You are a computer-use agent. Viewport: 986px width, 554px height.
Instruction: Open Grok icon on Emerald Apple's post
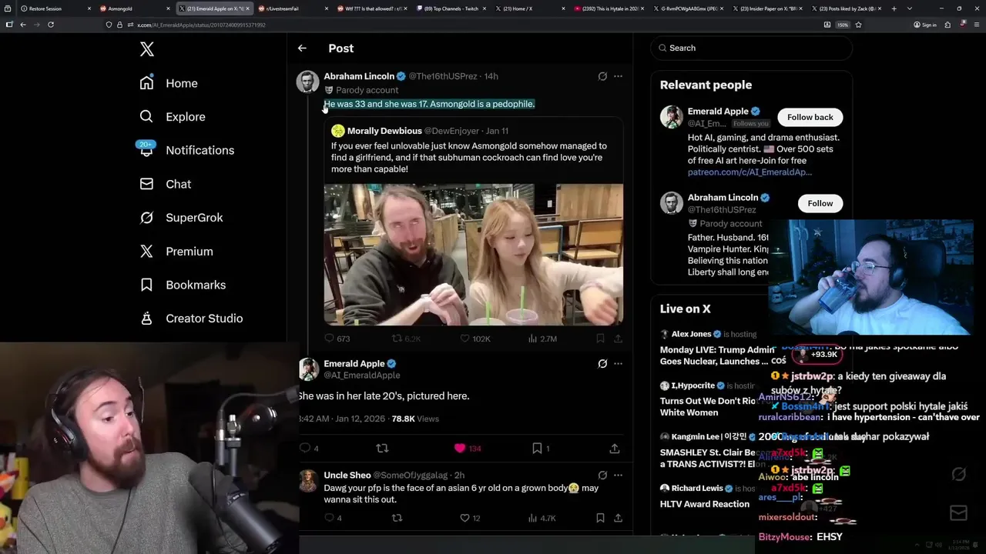(602, 364)
